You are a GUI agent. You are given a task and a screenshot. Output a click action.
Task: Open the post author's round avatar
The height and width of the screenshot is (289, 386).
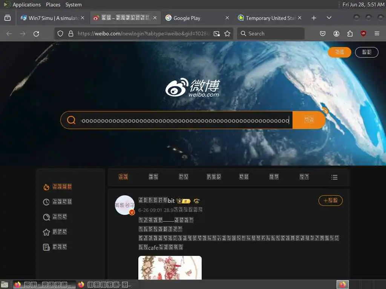[x=125, y=205]
